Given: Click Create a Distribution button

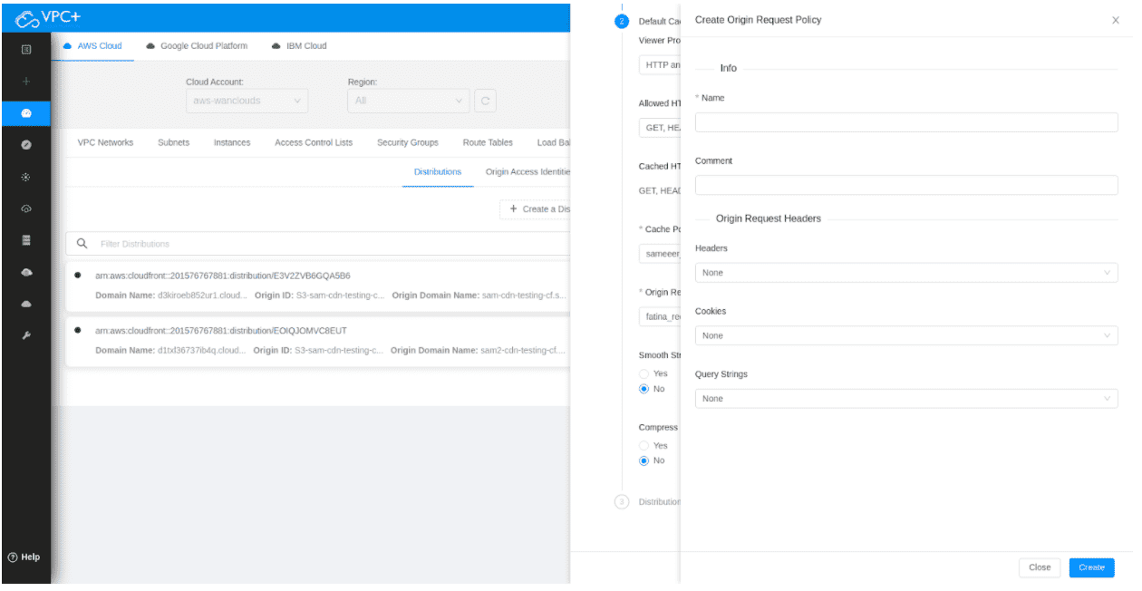Looking at the screenshot, I should pos(535,209).
